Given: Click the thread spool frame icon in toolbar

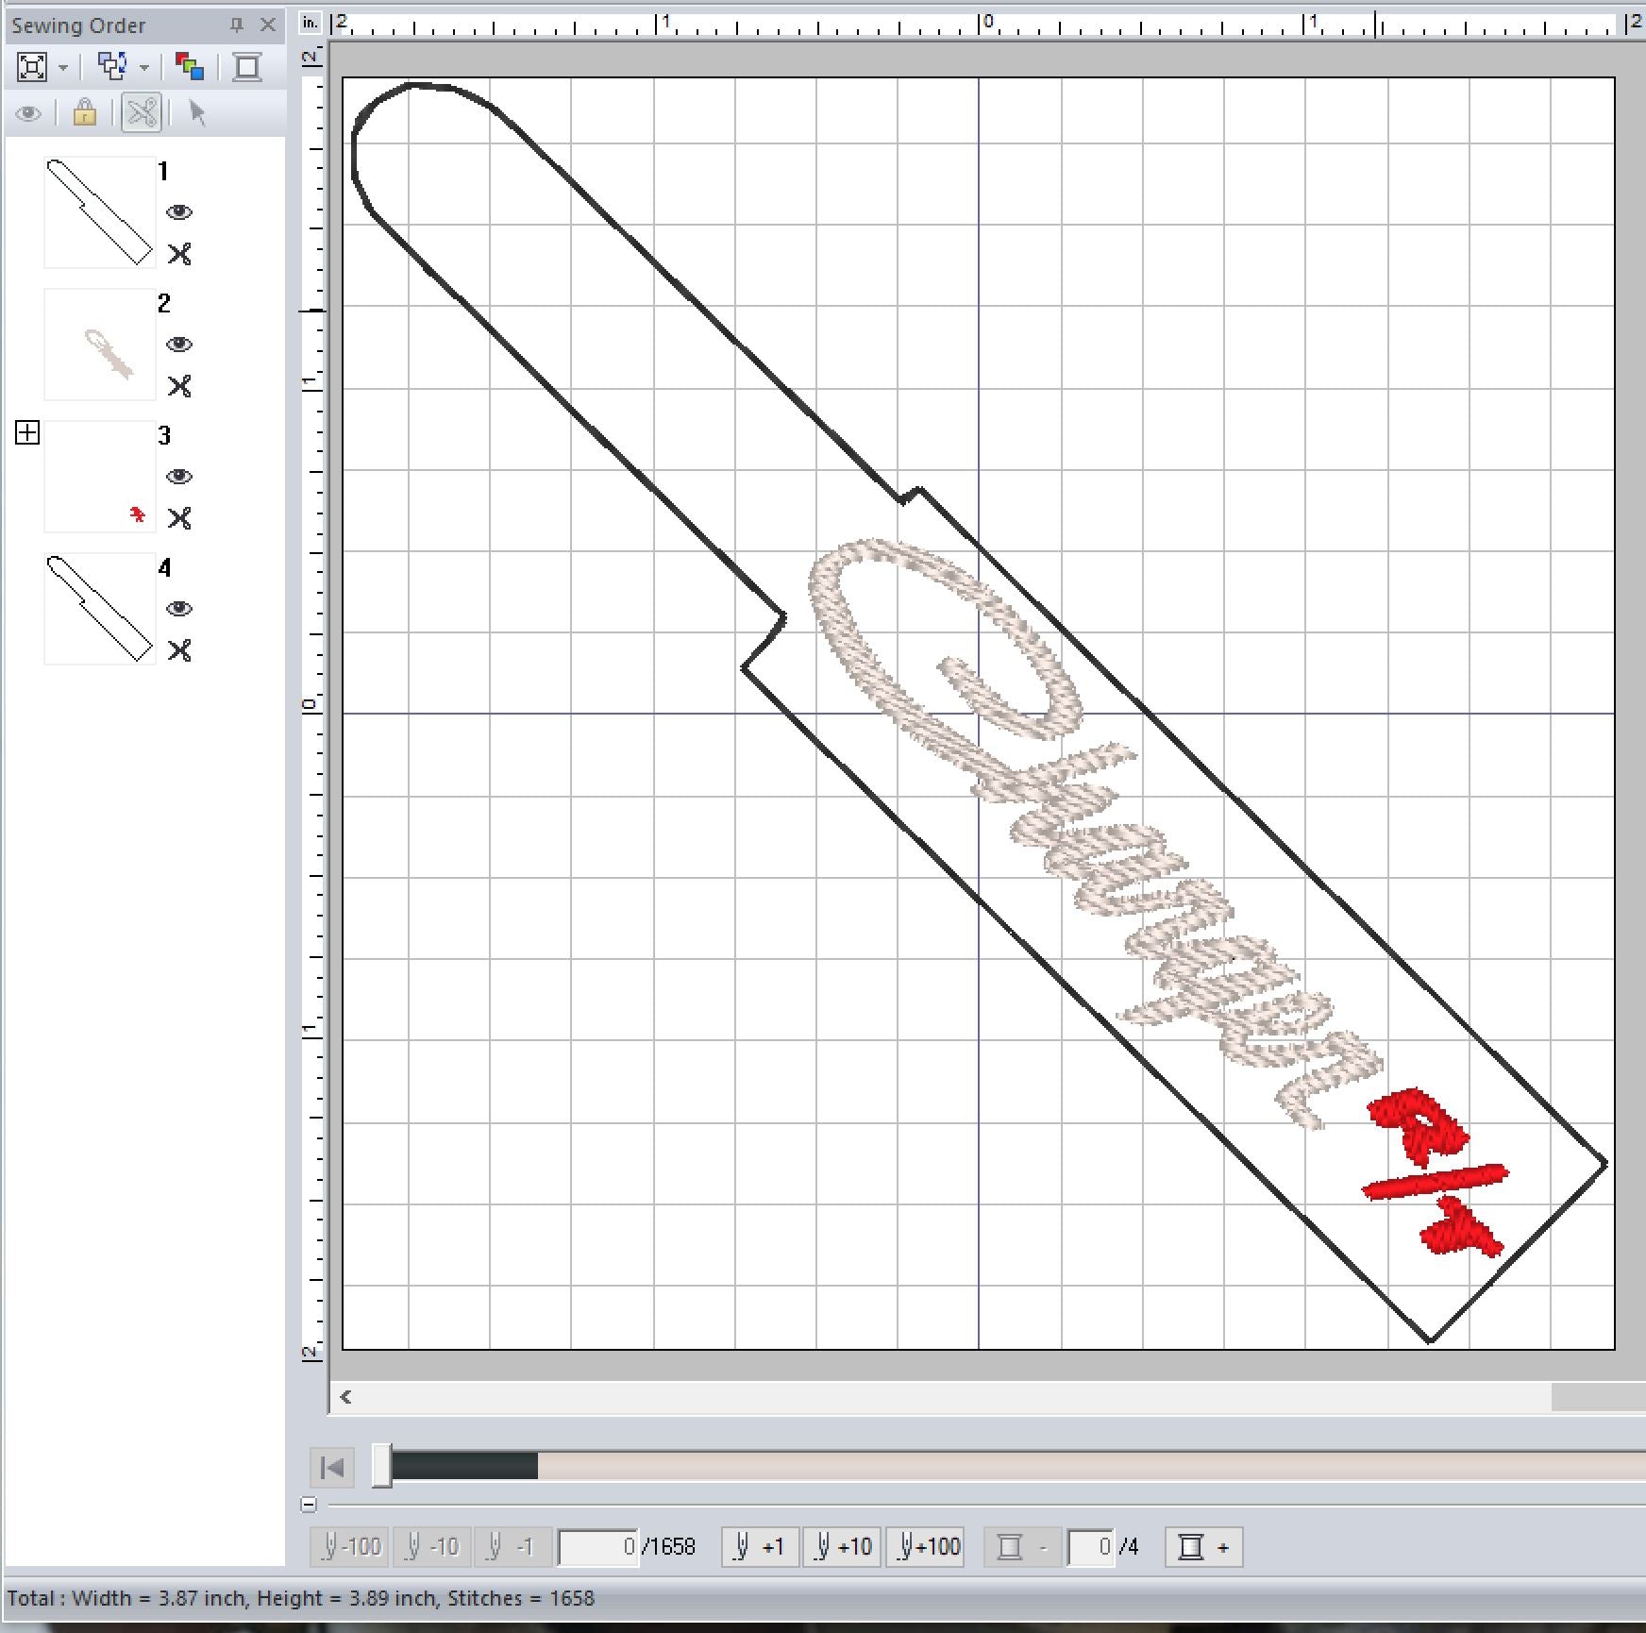Looking at the screenshot, I should (247, 67).
